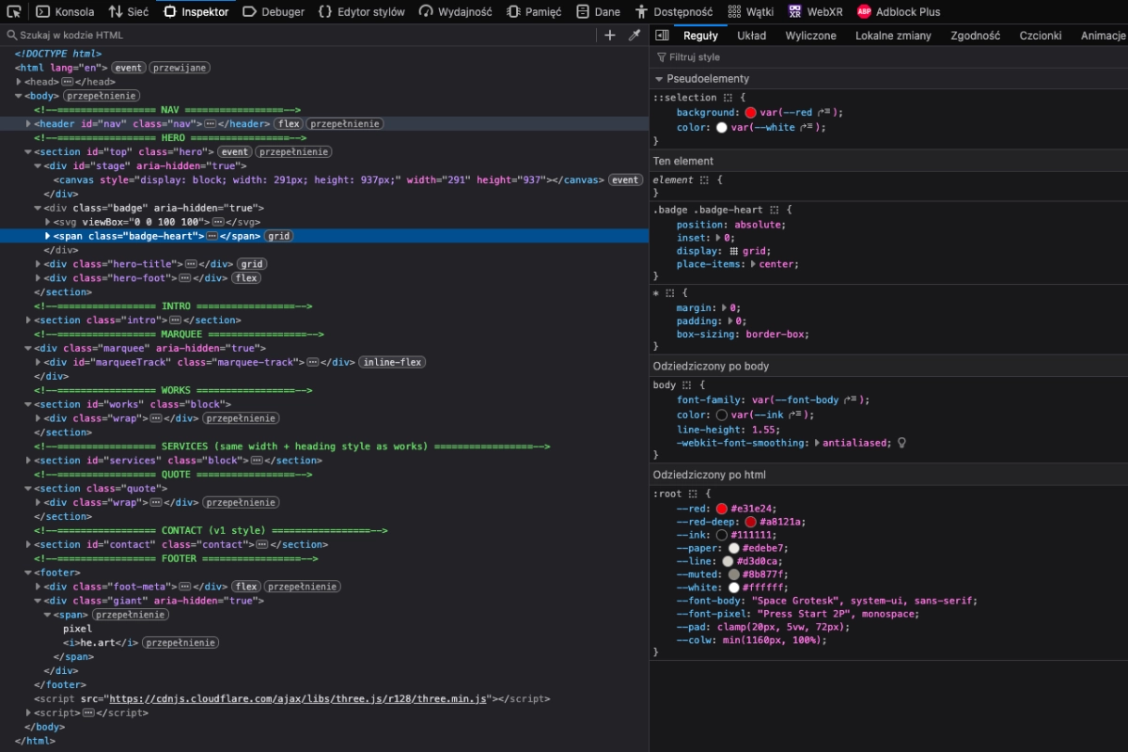The height and width of the screenshot is (752, 1128).
Task: Toggle inline-flex badge on marqueeTrack div
Action: click(391, 362)
